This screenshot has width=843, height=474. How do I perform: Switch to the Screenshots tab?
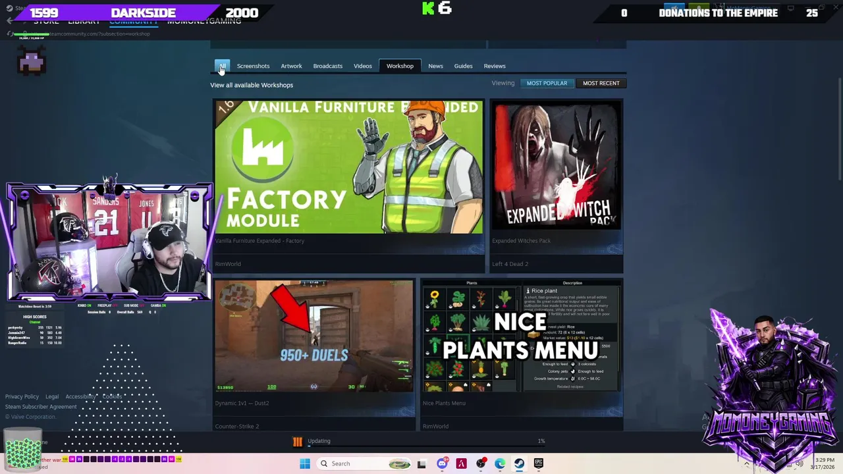[x=253, y=66]
